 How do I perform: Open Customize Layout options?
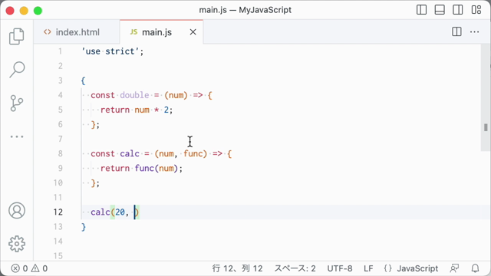click(x=476, y=10)
